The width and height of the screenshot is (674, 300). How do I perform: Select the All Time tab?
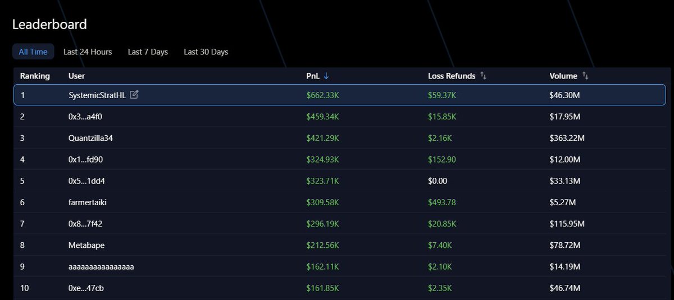(33, 52)
